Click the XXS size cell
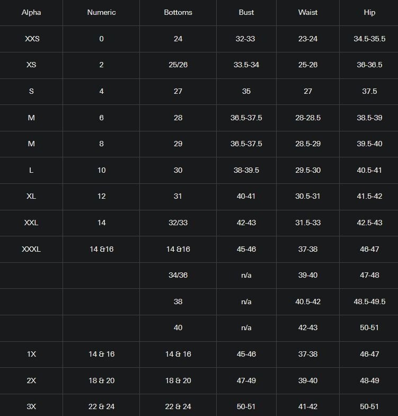 click(31, 39)
